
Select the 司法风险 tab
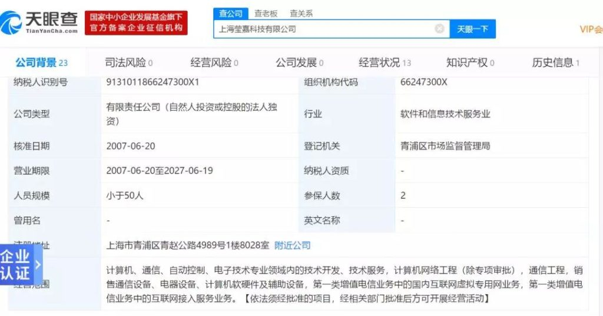click(129, 62)
